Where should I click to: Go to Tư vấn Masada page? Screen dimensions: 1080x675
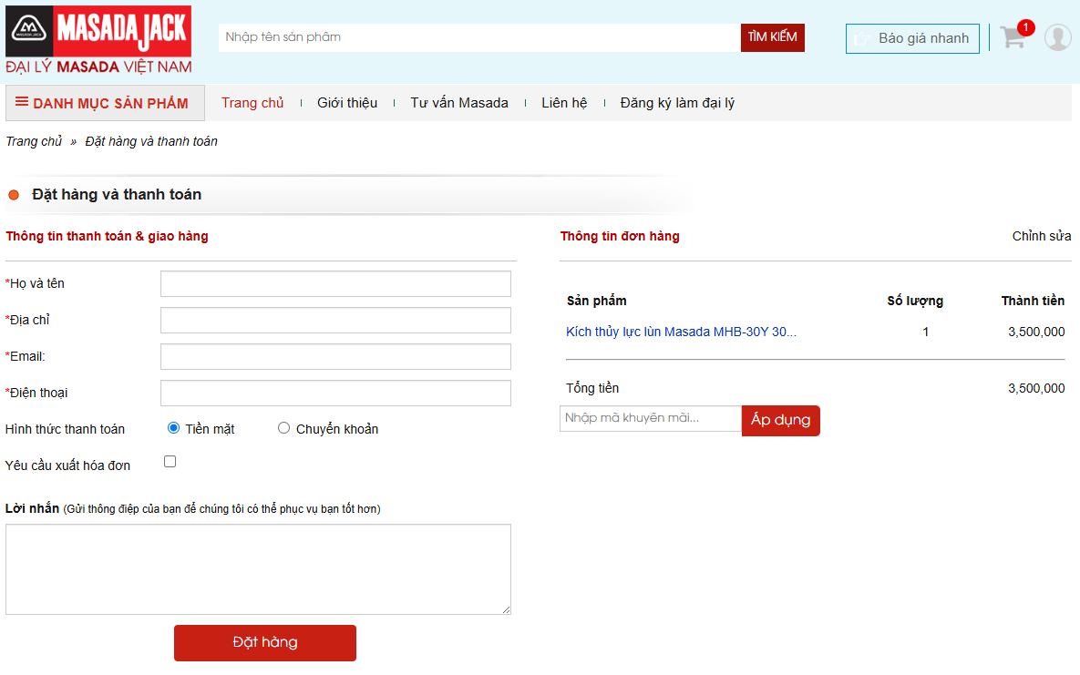459,103
